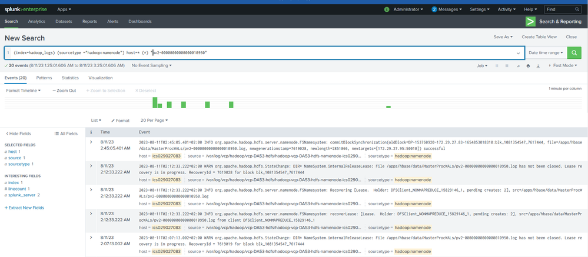
Task: Pause the search job
Action: point(497,65)
